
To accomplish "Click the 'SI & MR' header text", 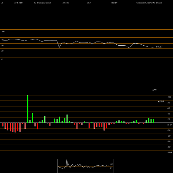I will 18,3.
